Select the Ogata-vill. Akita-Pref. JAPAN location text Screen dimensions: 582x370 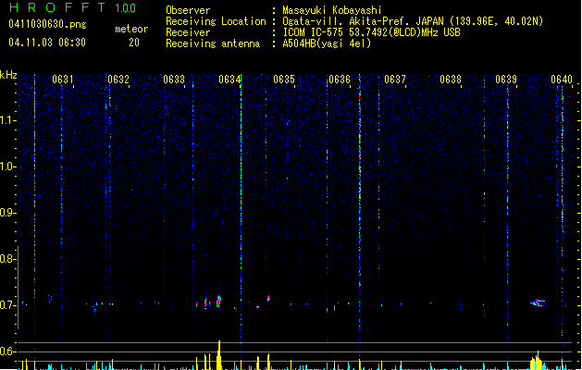point(413,21)
